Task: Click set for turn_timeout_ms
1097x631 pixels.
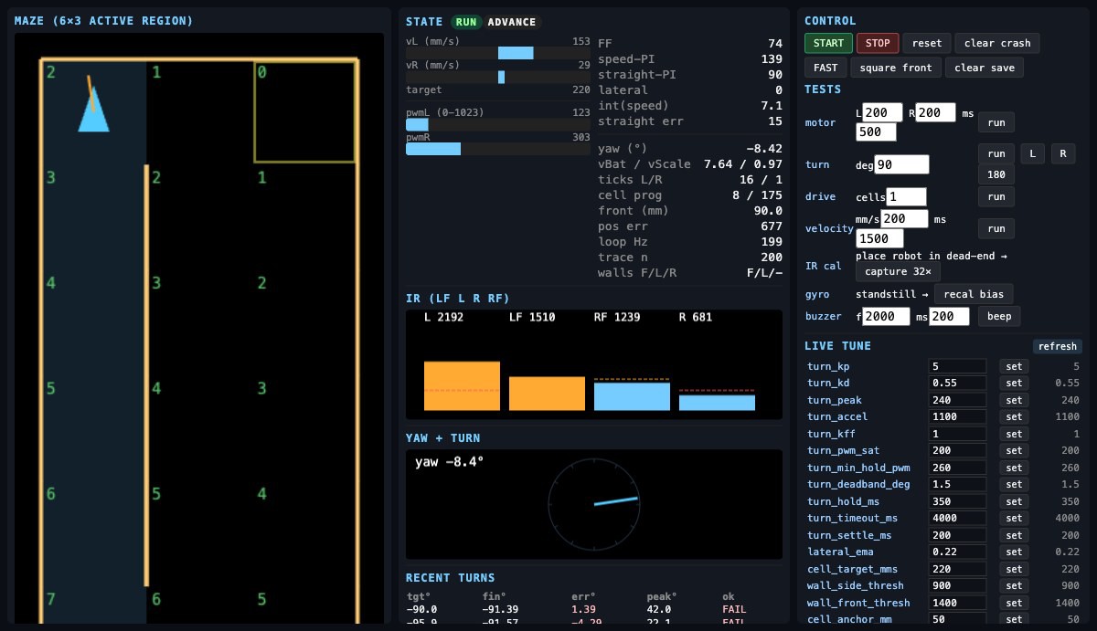Action: 1014,518
